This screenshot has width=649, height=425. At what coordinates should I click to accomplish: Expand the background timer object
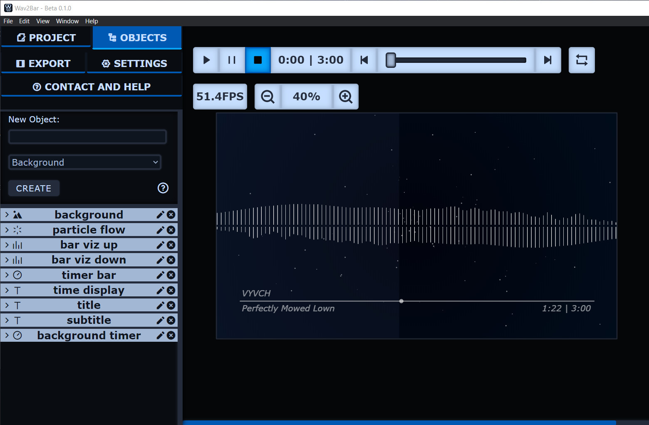point(7,335)
